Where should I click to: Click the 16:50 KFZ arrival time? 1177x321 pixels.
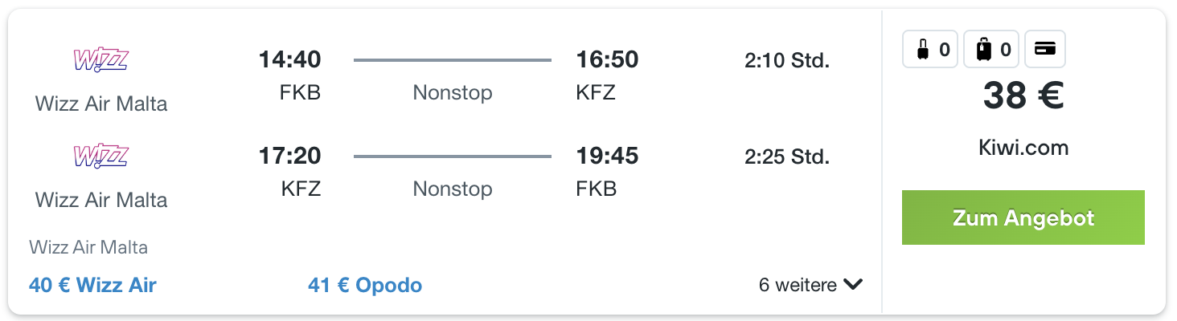[x=607, y=60]
